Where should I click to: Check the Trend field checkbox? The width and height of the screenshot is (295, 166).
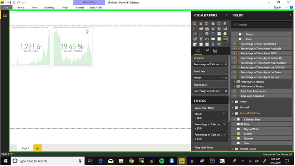pyautogui.click(x=240, y=39)
